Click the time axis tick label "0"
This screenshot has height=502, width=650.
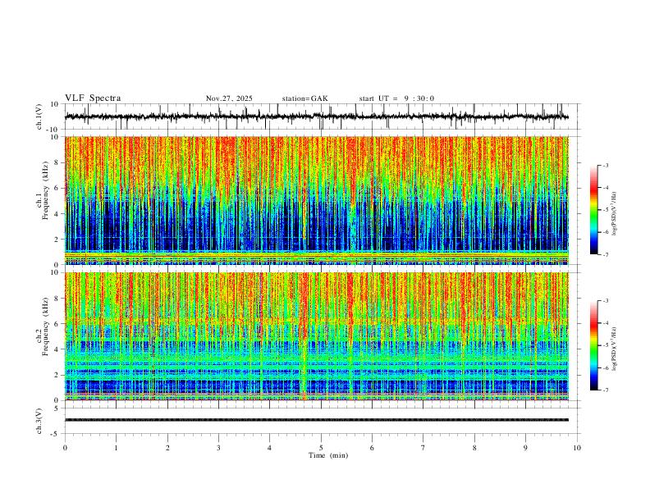coord(65,448)
